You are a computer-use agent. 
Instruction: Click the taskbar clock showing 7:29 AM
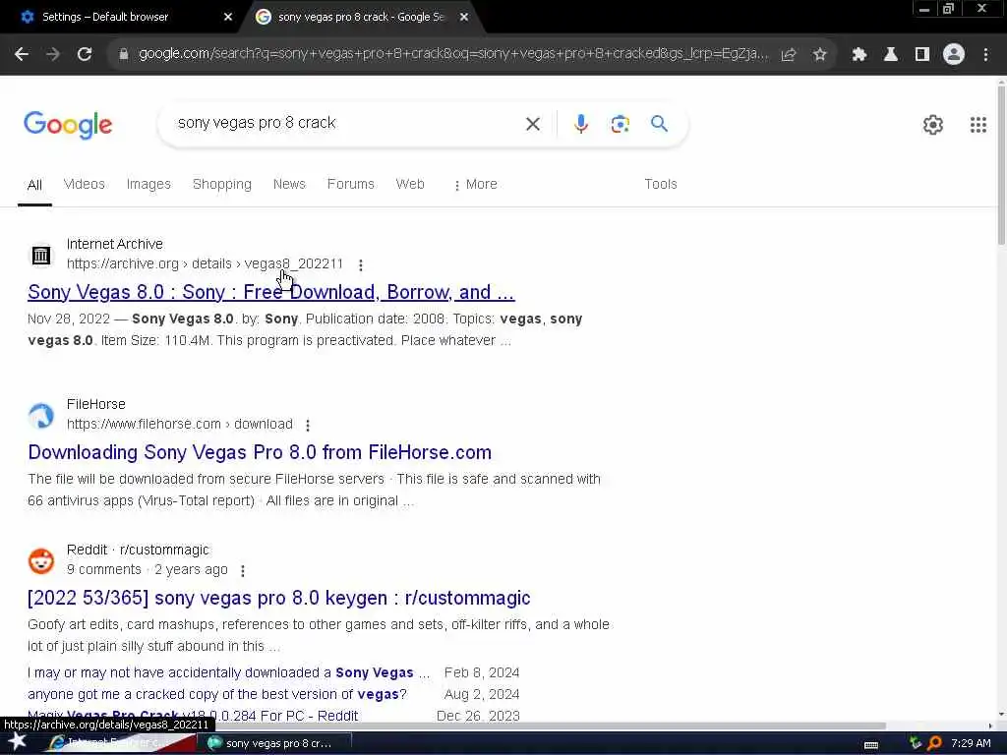coord(971,743)
